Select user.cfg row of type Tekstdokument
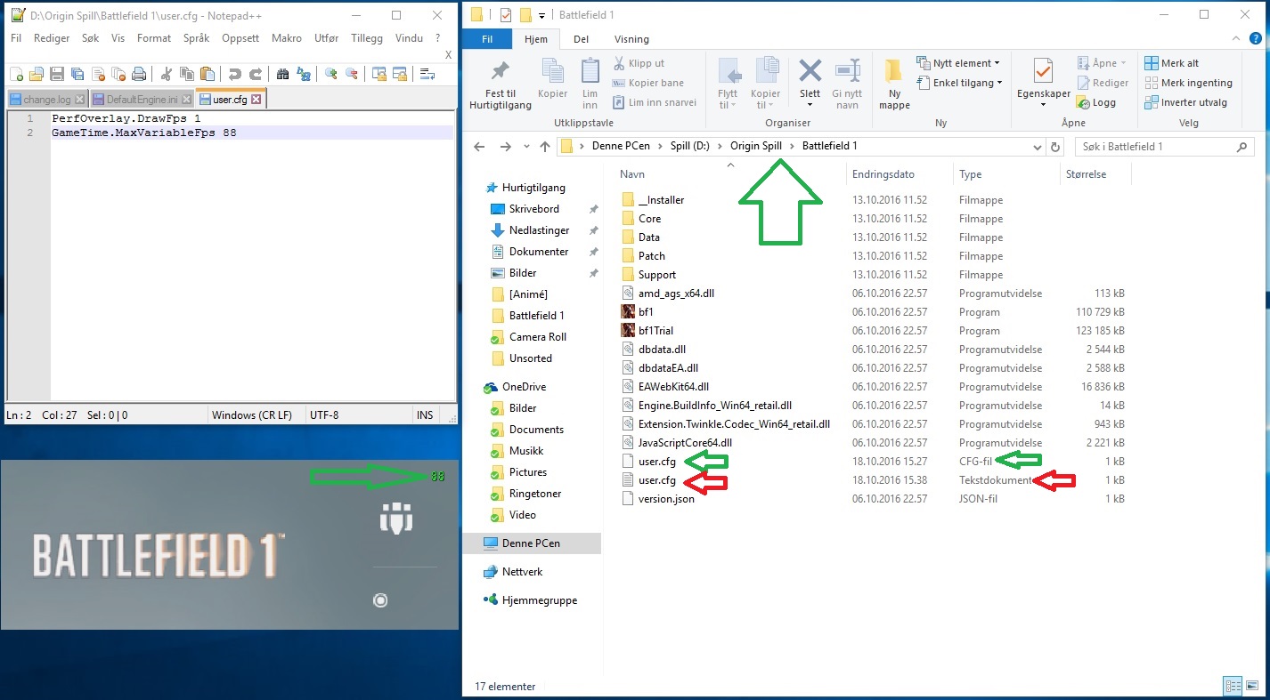The image size is (1270, 700). point(872,480)
